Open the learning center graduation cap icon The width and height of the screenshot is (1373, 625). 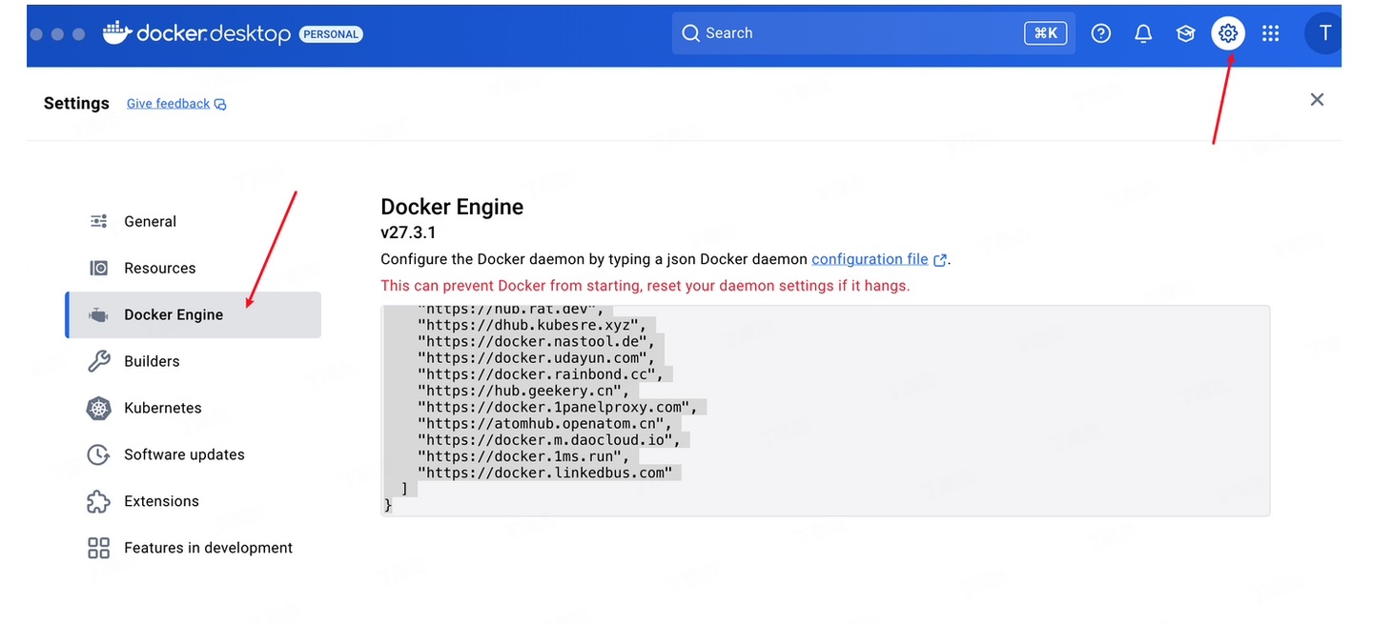point(1185,32)
